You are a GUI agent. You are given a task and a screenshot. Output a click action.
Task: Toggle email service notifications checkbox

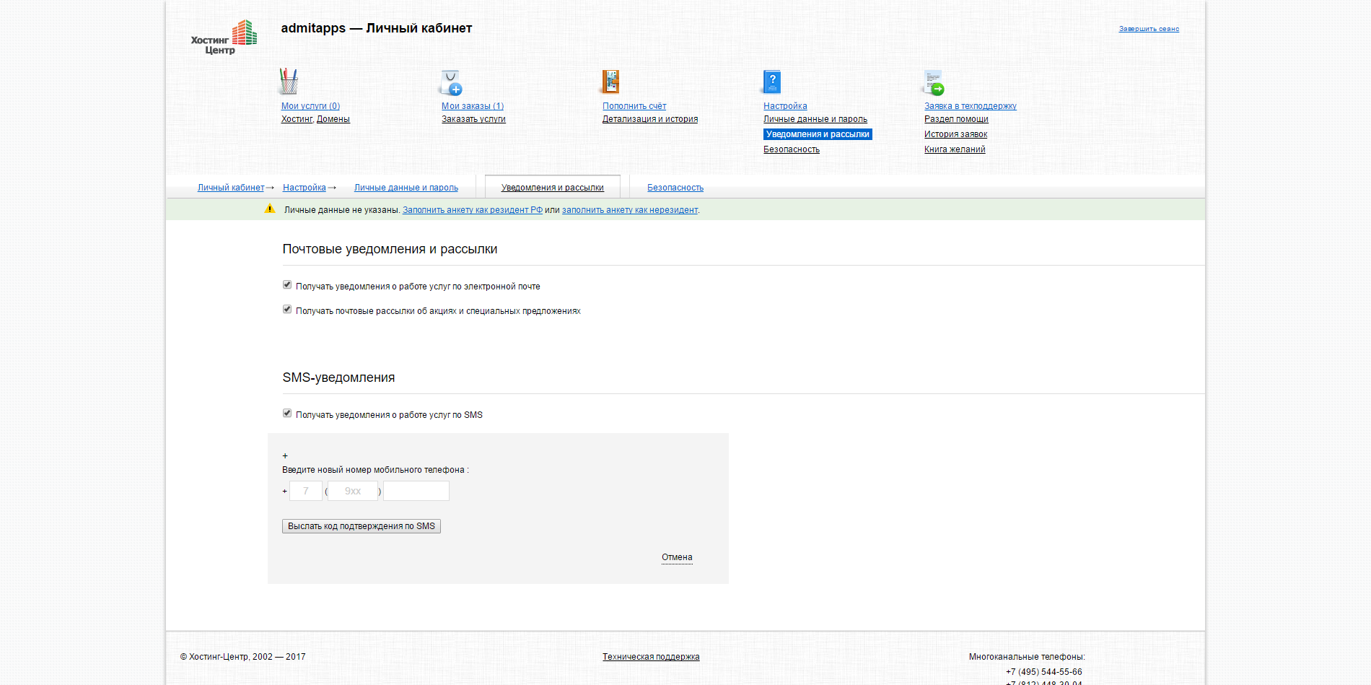(287, 285)
